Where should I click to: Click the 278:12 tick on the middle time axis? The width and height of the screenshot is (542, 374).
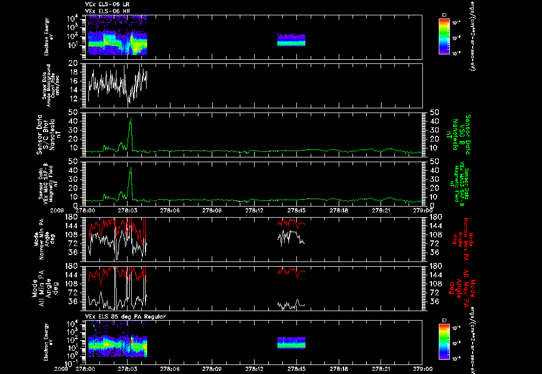pyautogui.click(x=254, y=210)
